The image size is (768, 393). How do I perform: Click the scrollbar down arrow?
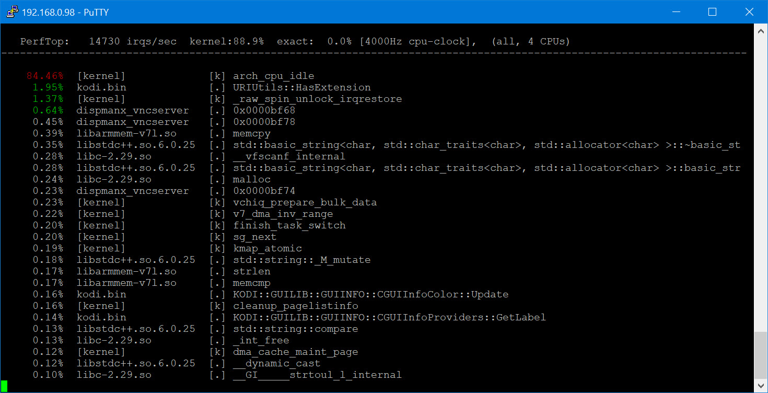[761, 386]
